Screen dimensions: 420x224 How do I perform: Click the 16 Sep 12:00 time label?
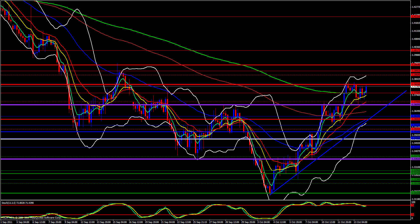click(136, 222)
